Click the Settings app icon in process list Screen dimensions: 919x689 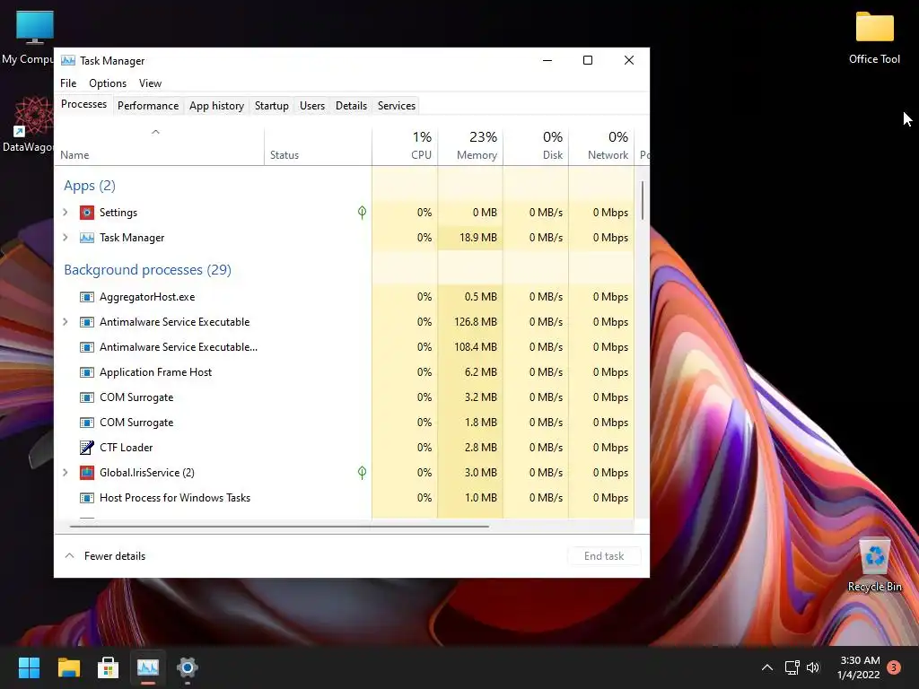[87, 213]
